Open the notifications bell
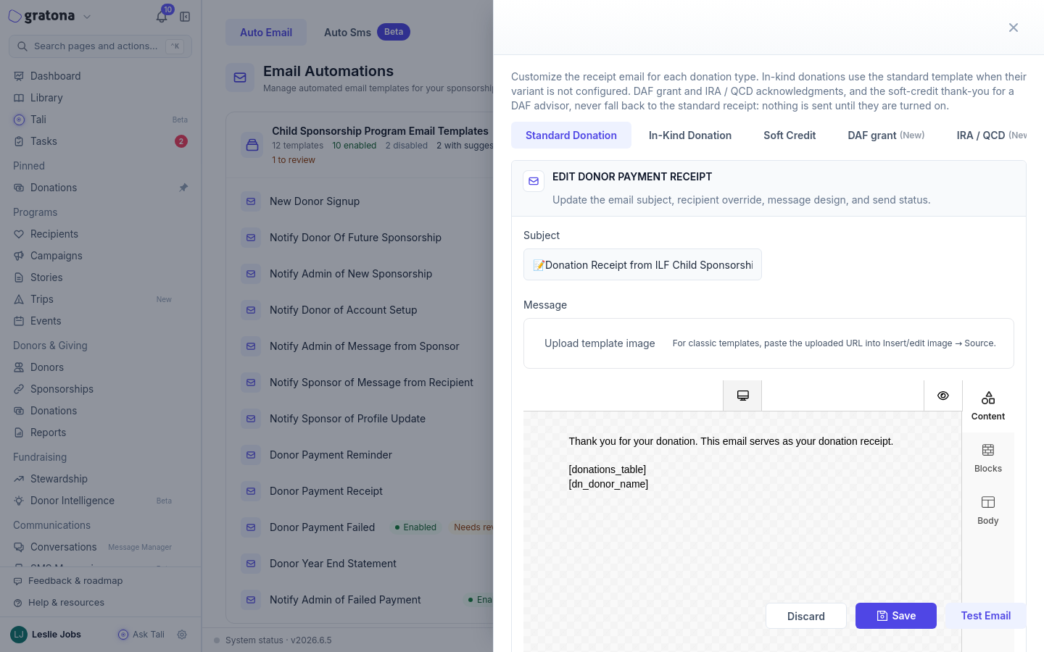Screen dimensions: 1044x652 (x=162, y=16)
